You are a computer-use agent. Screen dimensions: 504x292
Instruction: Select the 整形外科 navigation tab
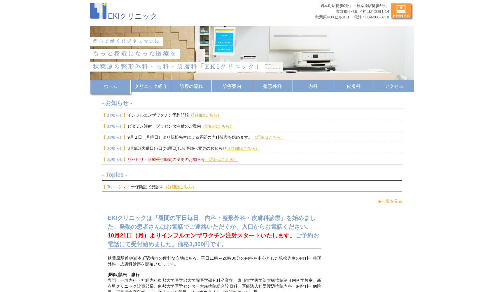click(x=272, y=86)
